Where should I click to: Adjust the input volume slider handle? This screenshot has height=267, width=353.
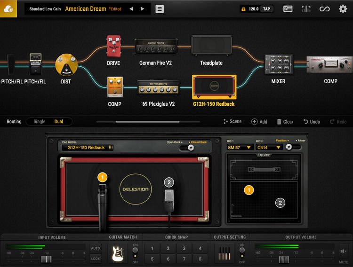pyautogui.click(x=46, y=259)
